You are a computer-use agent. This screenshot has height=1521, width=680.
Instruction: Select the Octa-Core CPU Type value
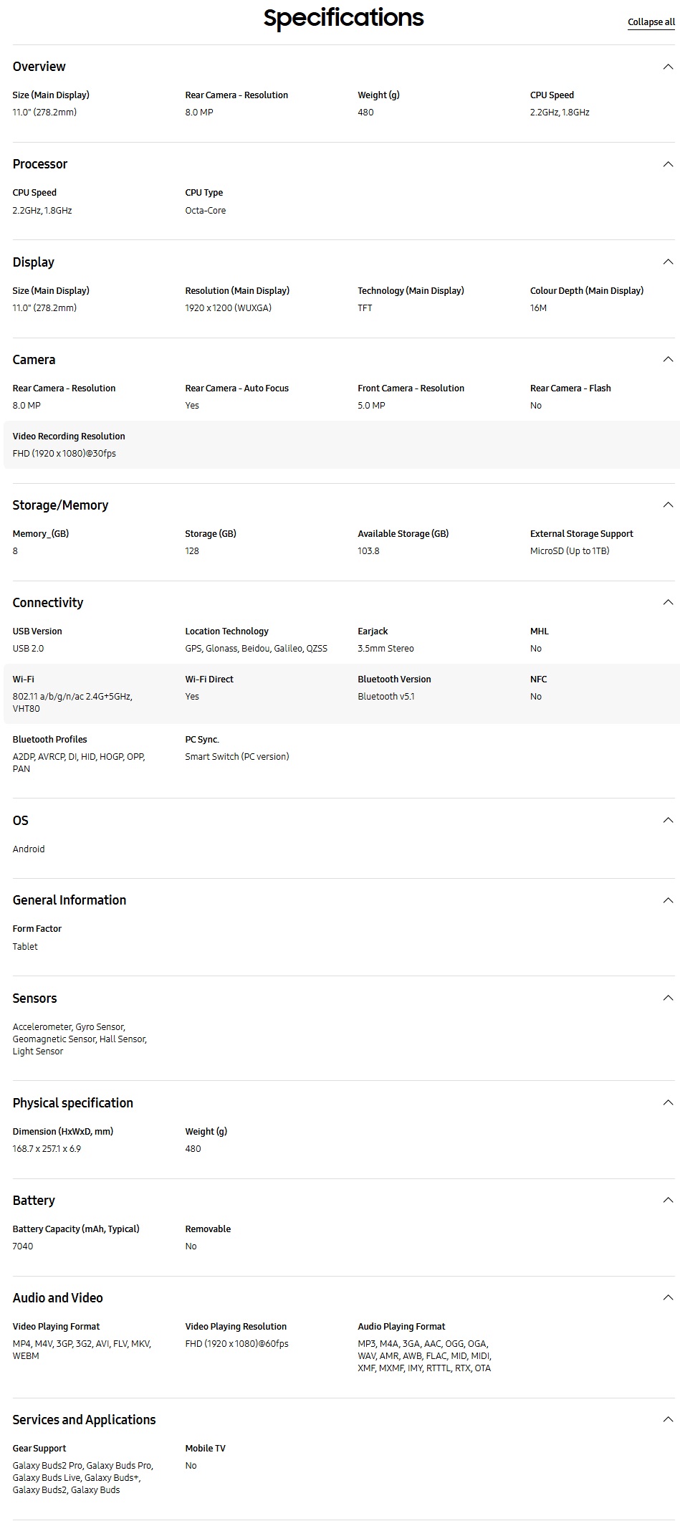206,211
